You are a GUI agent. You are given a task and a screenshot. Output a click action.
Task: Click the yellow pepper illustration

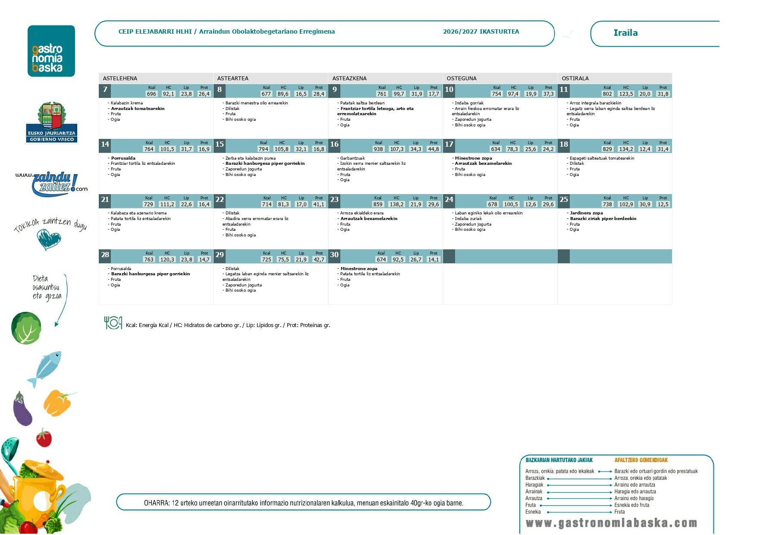click(x=58, y=403)
